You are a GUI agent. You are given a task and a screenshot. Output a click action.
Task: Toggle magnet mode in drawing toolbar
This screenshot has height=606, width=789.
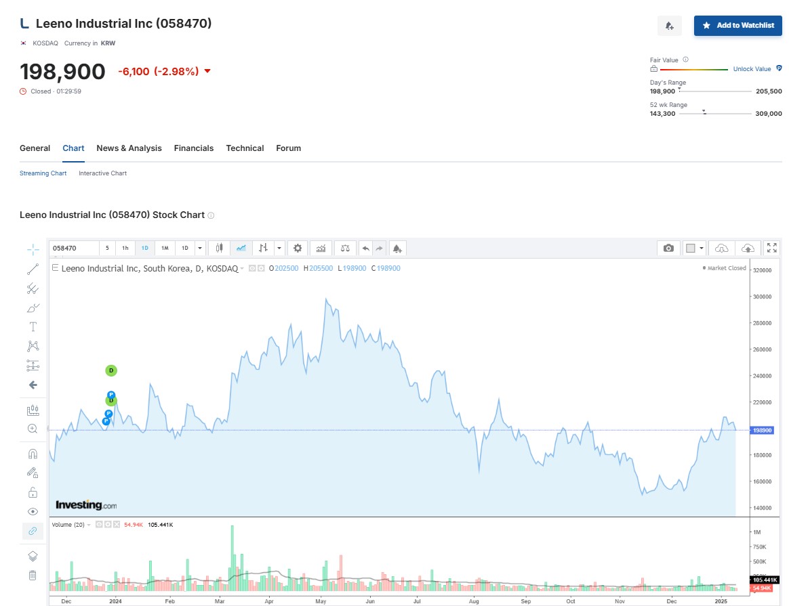pos(33,454)
